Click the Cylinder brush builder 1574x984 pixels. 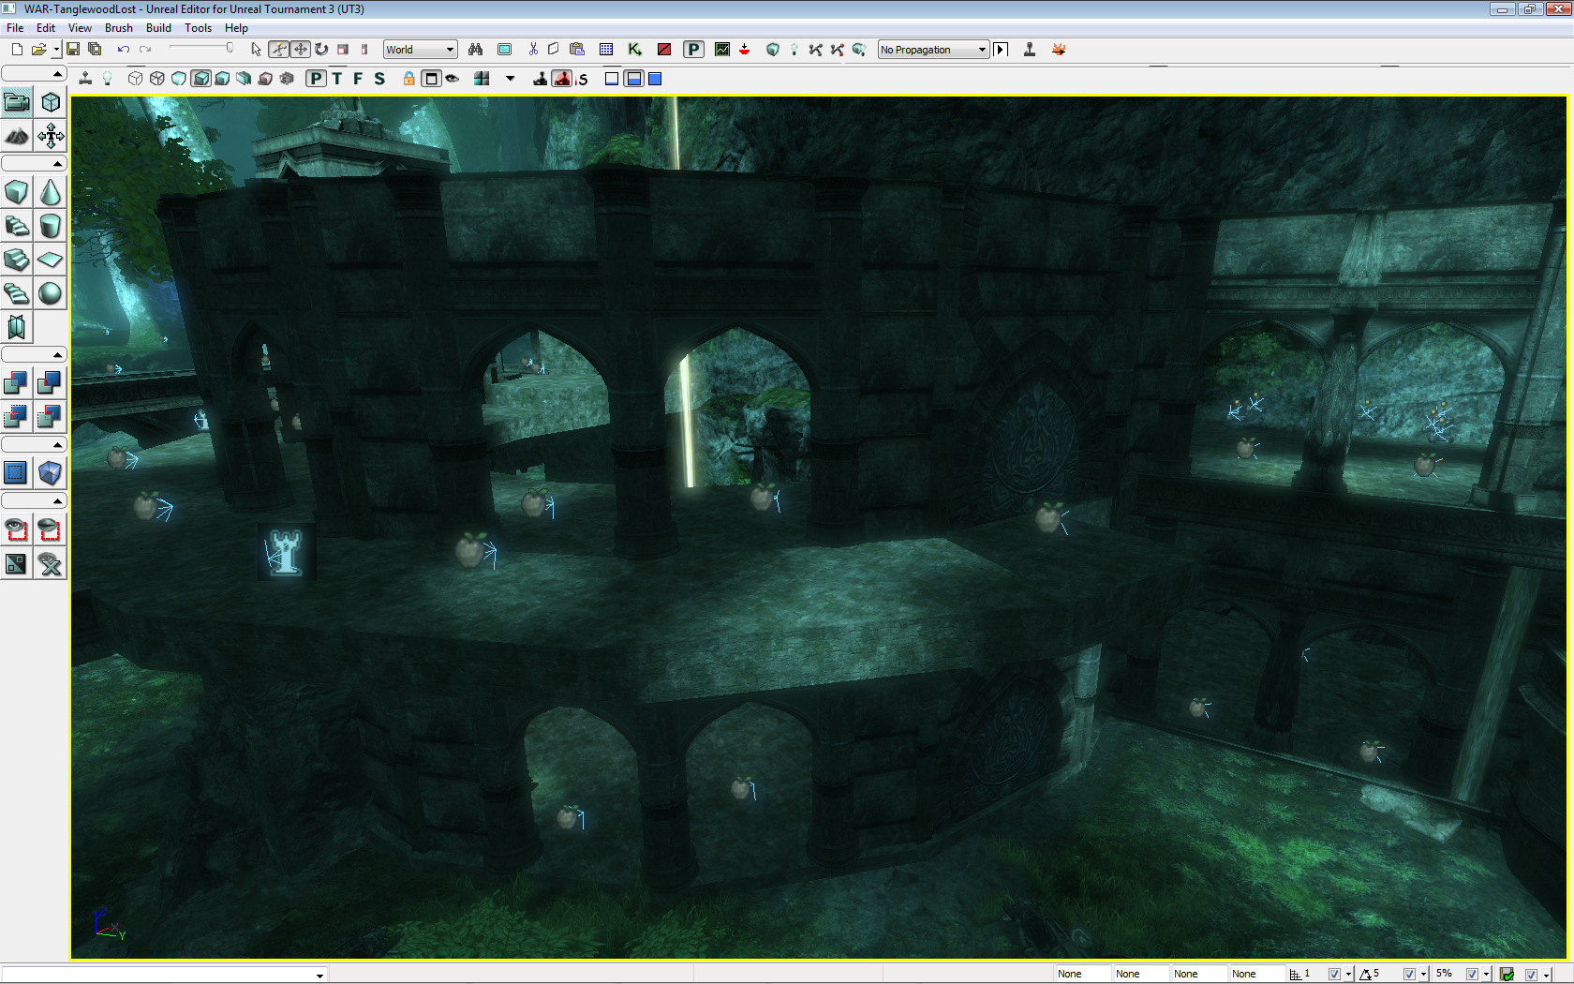[51, 226]
